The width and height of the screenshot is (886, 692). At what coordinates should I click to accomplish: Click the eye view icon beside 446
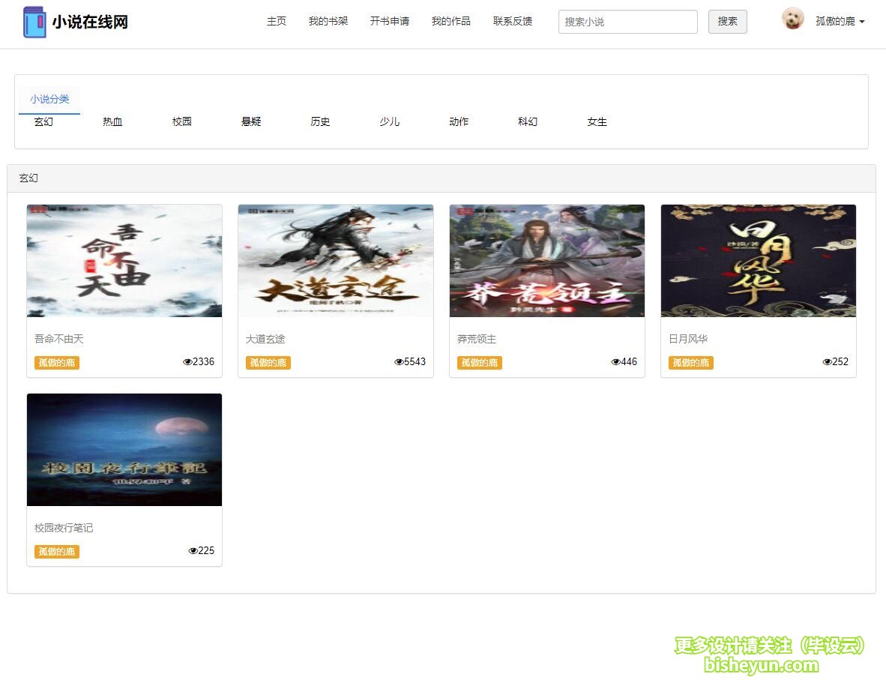[616, 362]
